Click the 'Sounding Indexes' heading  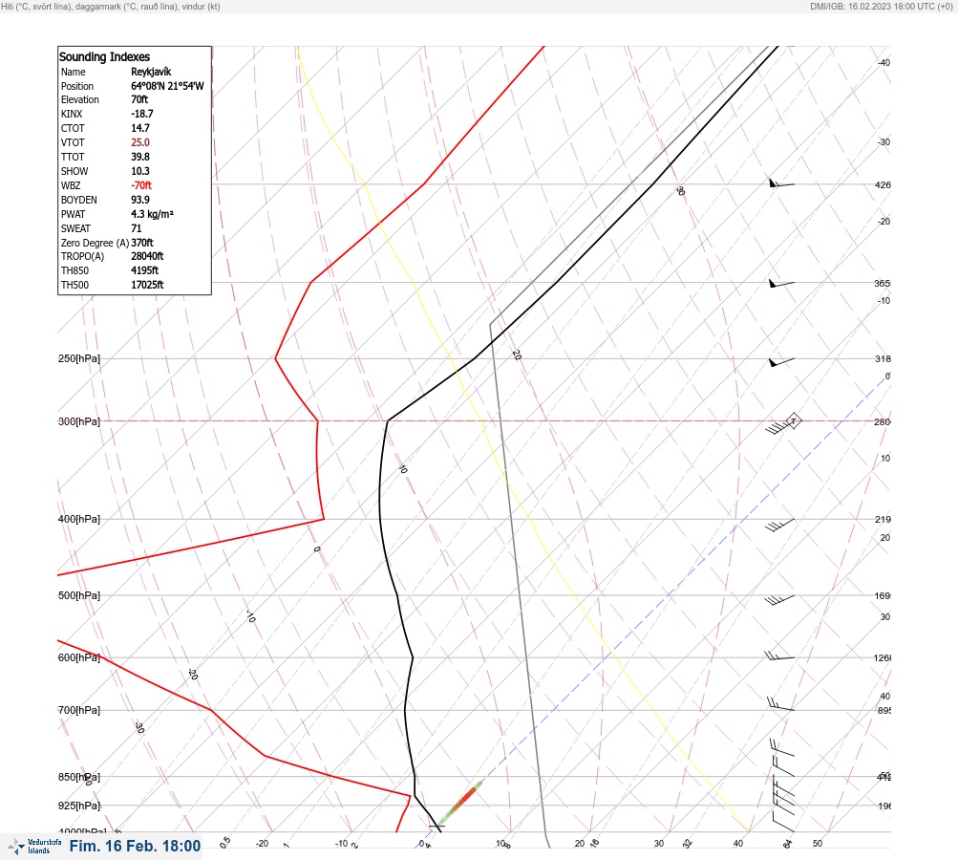point(104,56)
